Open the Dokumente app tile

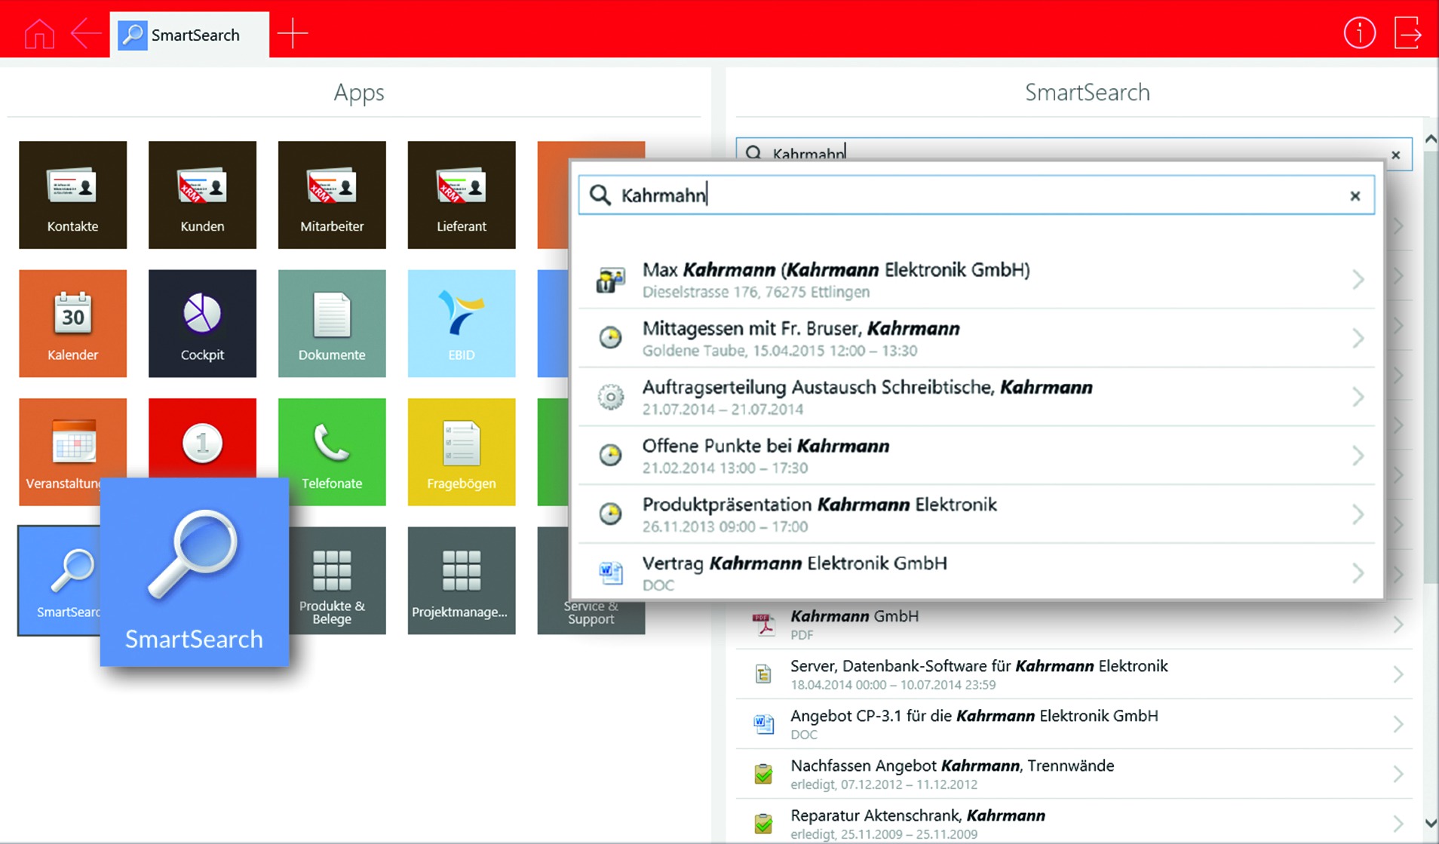pyautogui.click(x=332, y=324)
